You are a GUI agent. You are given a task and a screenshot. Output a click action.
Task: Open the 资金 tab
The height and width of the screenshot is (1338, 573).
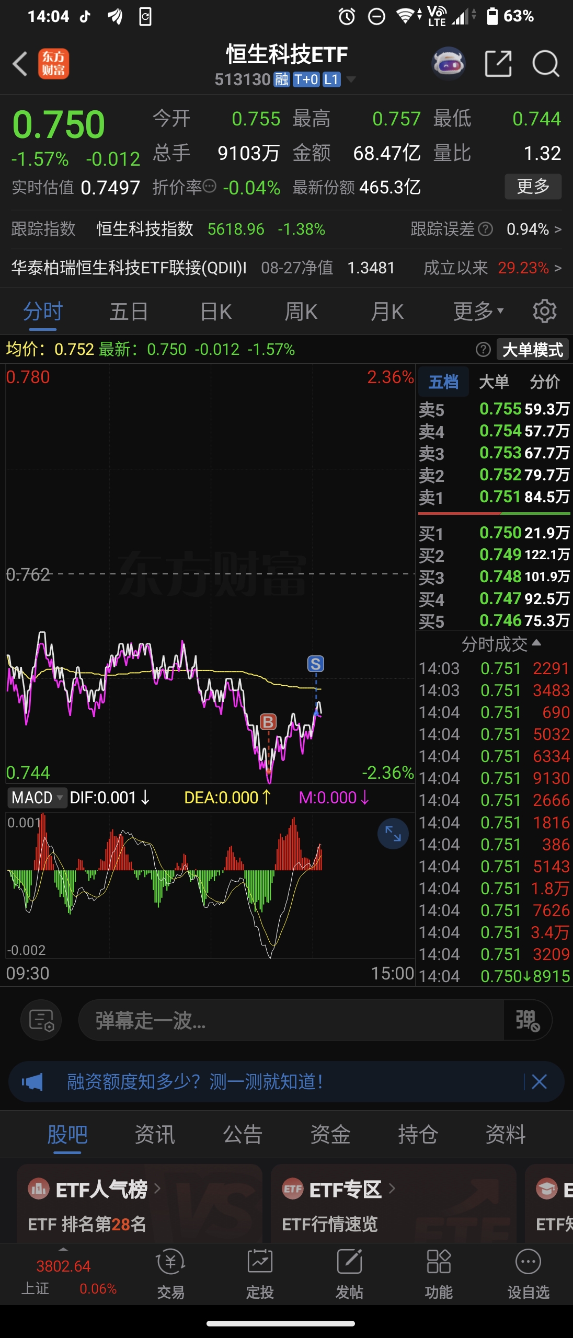pos(330,1134)
